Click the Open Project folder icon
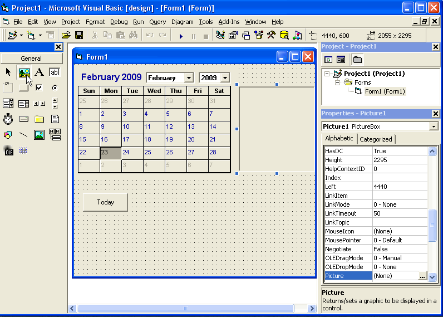 click(x=66, y=35)
